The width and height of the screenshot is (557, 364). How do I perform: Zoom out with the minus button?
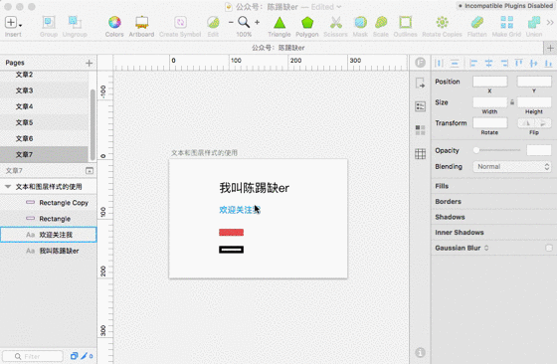(x=231, y=22)
